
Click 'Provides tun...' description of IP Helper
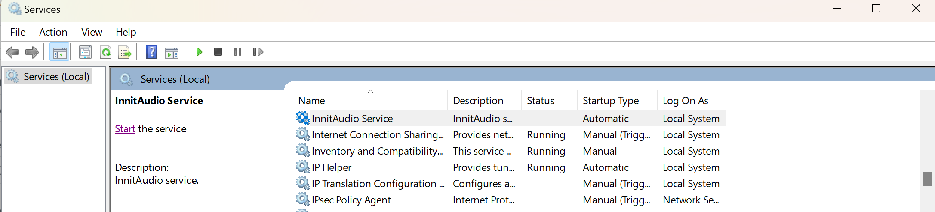[x=483, y=167]
